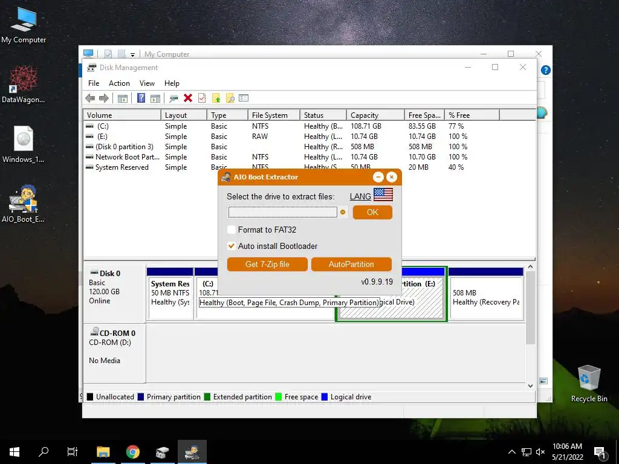This screenshot has width=619, height=464.
Task: Click the Logical drive legend swatch
Action: click(x=325, y=397)
